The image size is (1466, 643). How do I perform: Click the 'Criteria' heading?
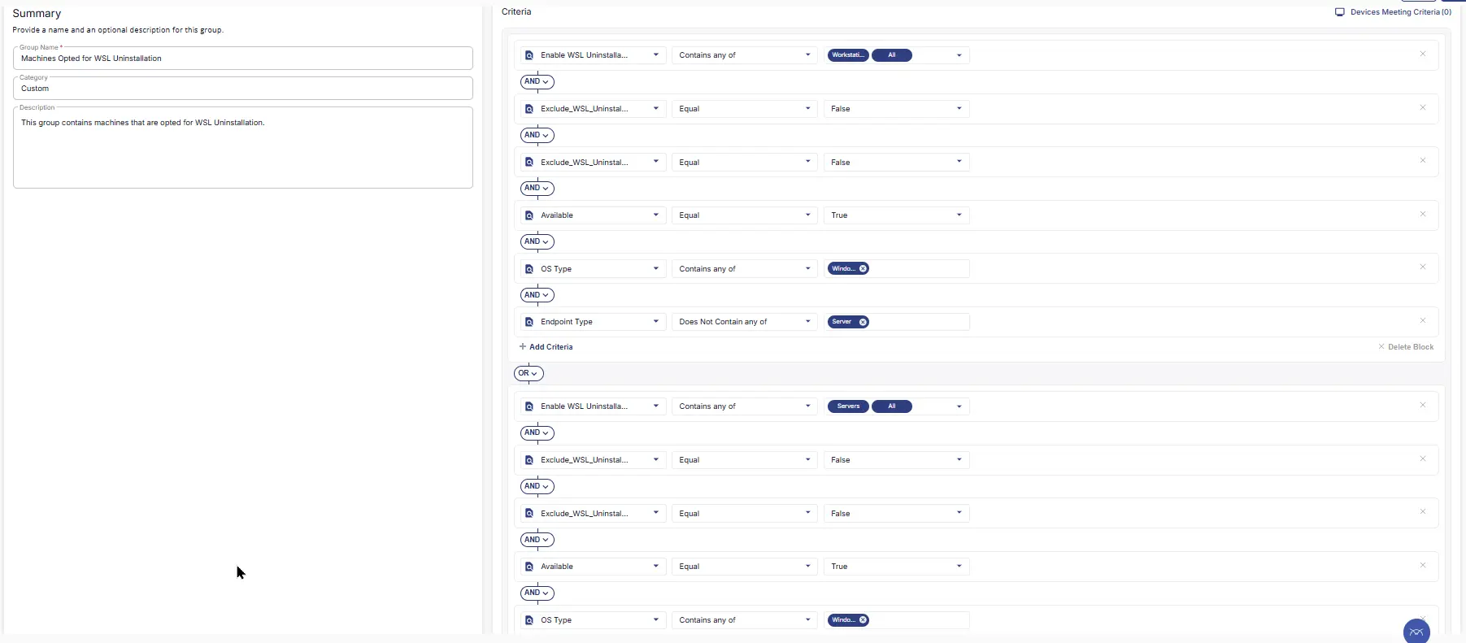(x=516, y=11)
